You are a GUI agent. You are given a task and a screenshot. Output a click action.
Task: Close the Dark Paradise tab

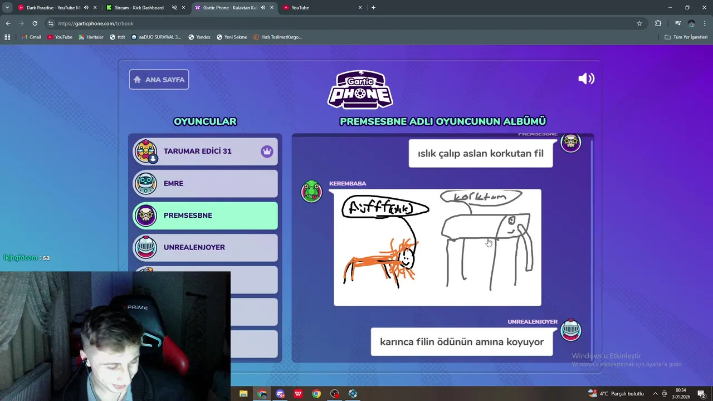tap(95, 8)
